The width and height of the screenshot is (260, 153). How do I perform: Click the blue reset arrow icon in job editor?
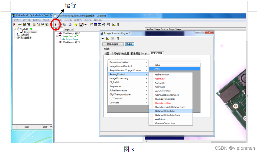(70, 25)
